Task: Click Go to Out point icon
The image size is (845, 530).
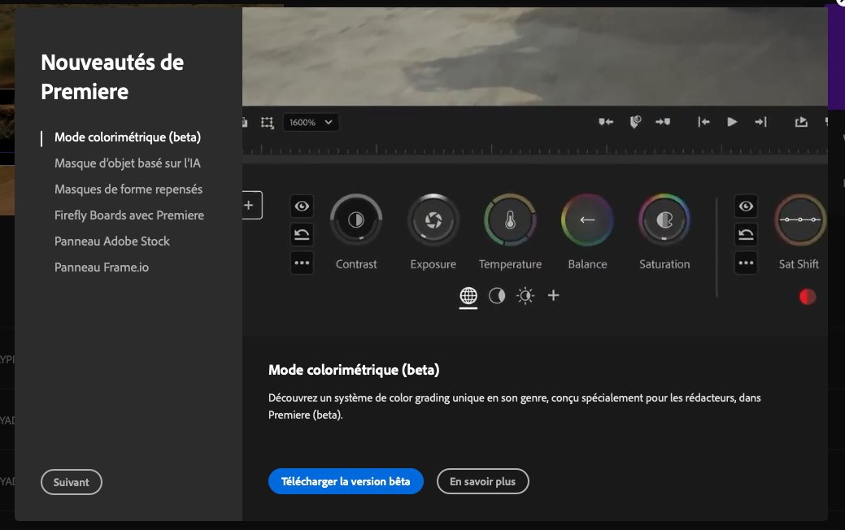Action: 760,122
